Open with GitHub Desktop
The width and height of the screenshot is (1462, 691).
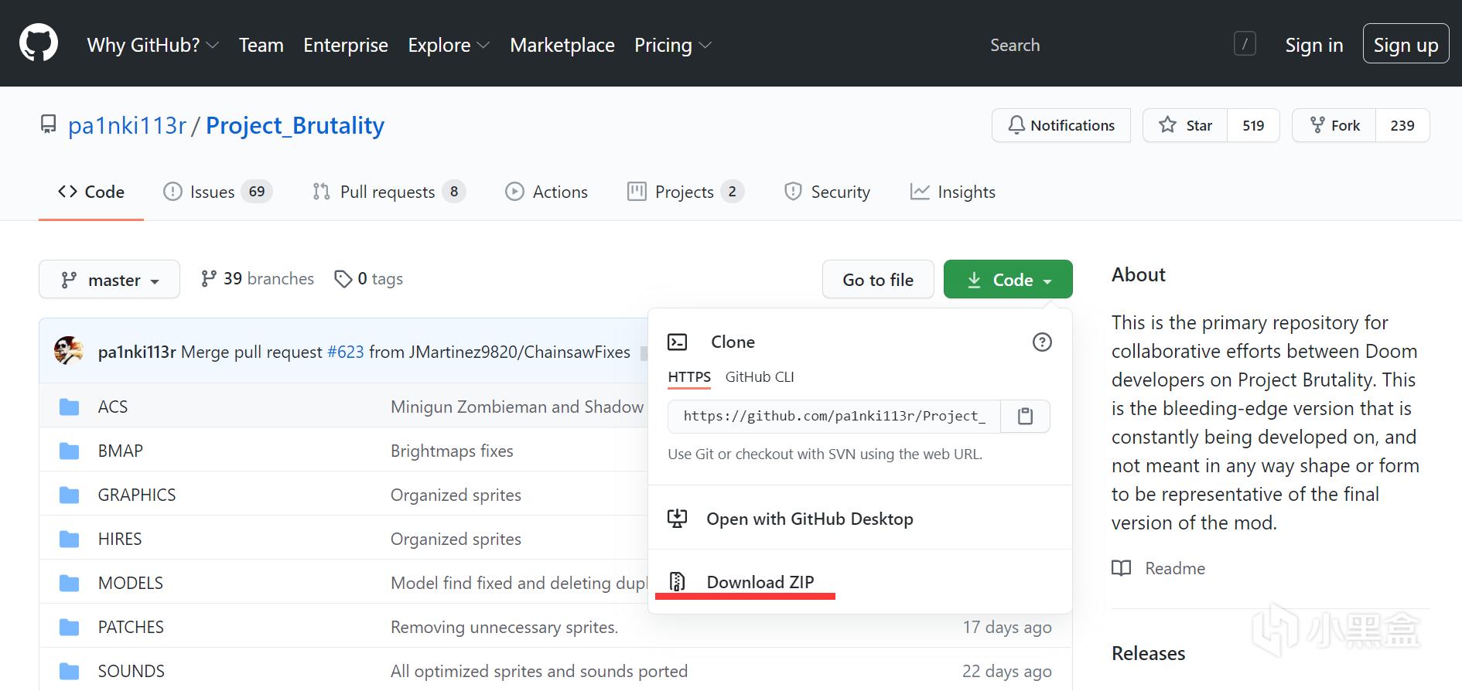point(809,519)
